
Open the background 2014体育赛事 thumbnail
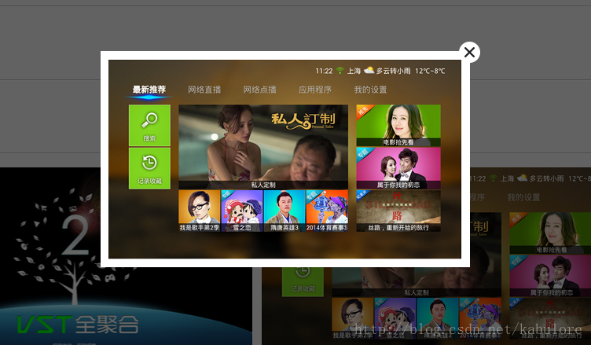click(480, 318)
